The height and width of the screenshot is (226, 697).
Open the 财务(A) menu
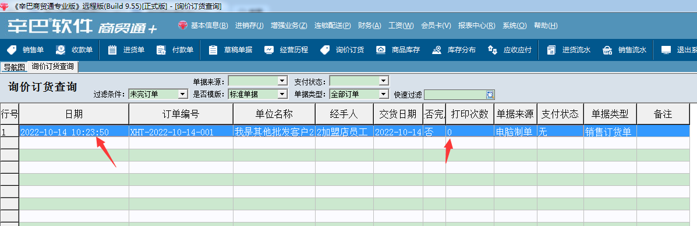[369, 25]
